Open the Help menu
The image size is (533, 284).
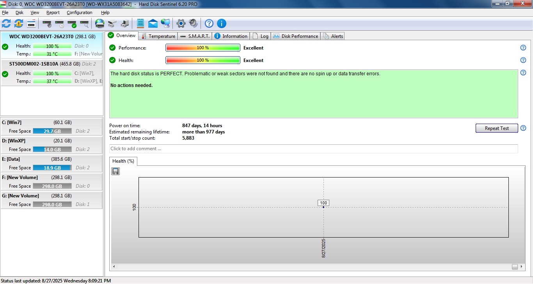coord(105,12)
